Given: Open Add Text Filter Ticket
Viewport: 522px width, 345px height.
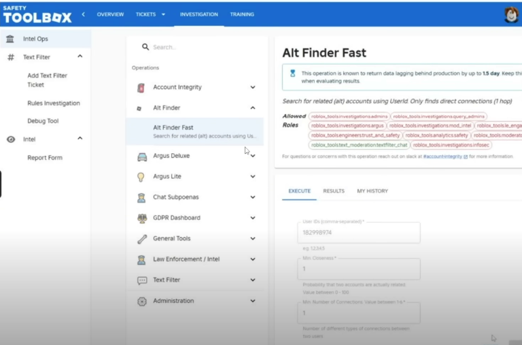Looking at the screenshot, I should point(48,80).
